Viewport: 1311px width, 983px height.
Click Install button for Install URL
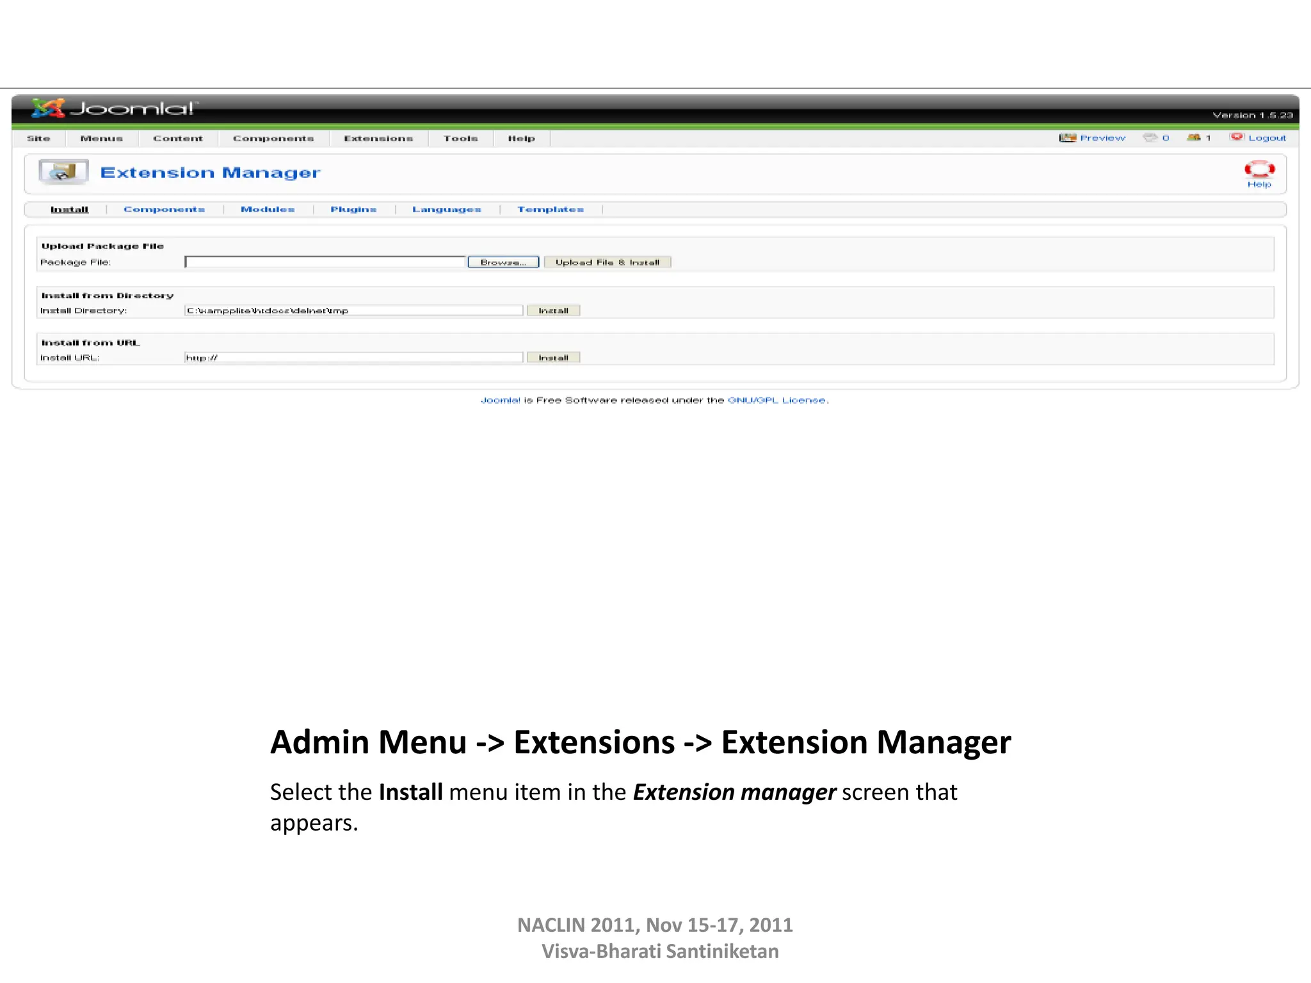(553, 358)
